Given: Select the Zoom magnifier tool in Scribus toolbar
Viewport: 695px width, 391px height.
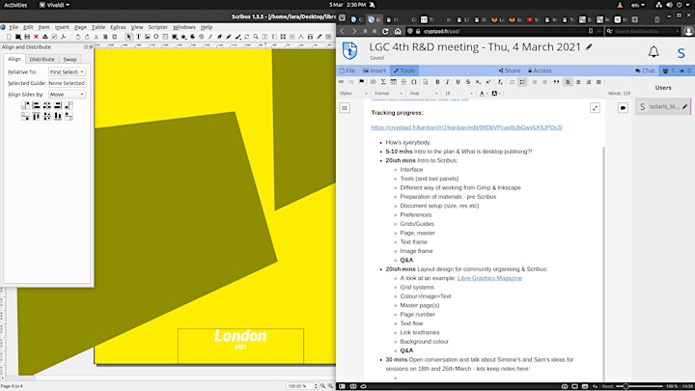Looking at the screenshot, I should 256,37.
